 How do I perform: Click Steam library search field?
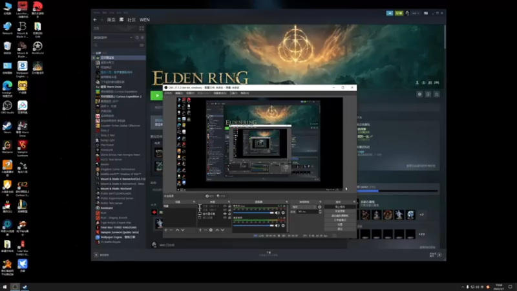116,45
